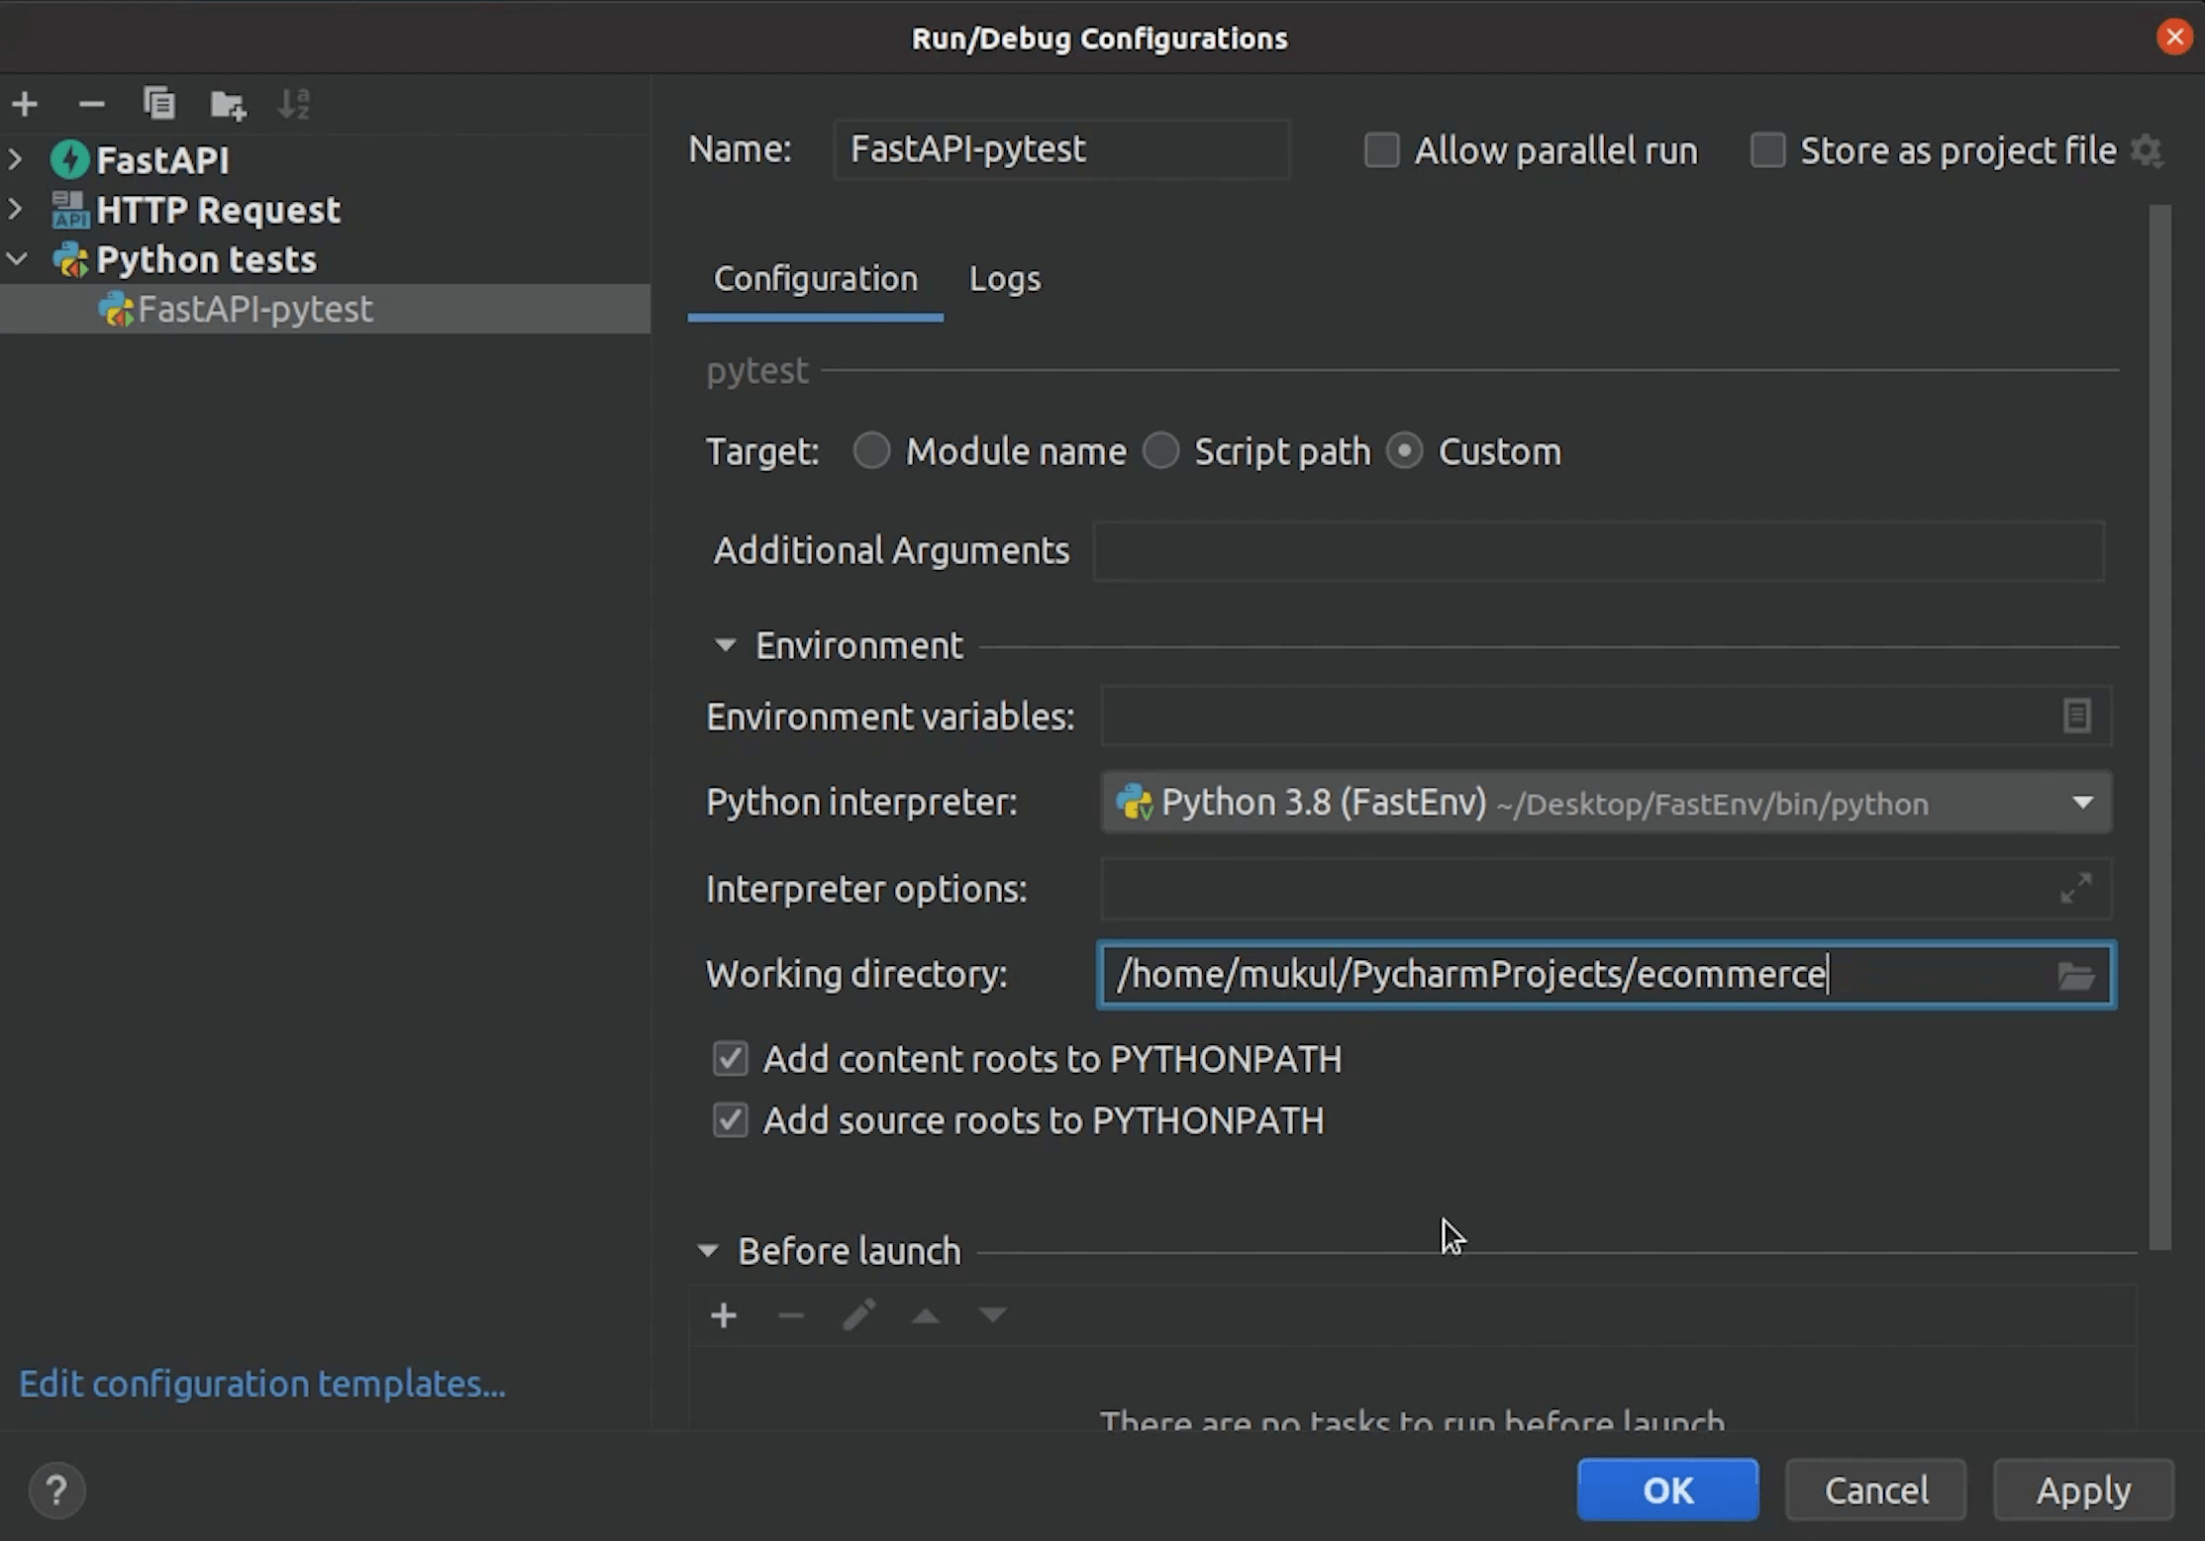Browse for working directory folder icon

tap(2075, 976)
